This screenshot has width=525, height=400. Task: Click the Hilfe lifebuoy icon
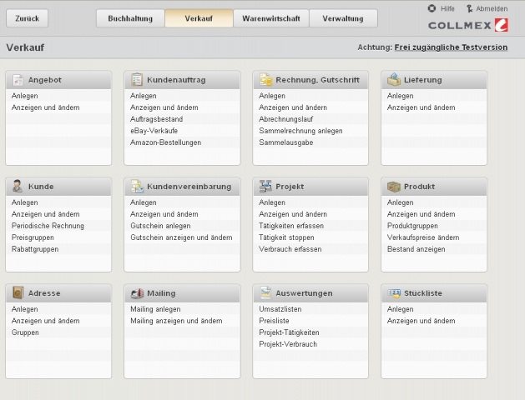(432, 8)
